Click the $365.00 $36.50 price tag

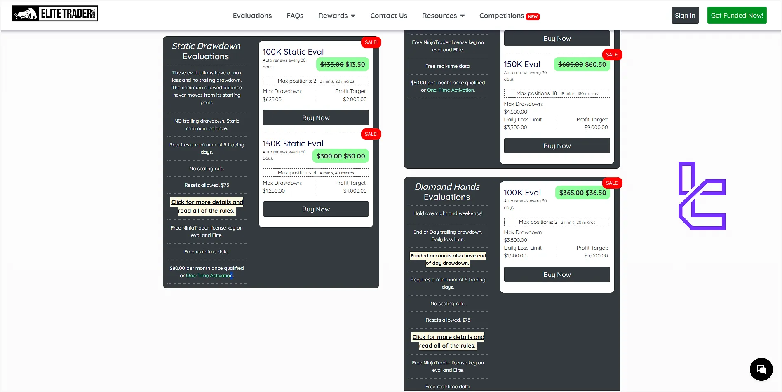tap(582, 193)
